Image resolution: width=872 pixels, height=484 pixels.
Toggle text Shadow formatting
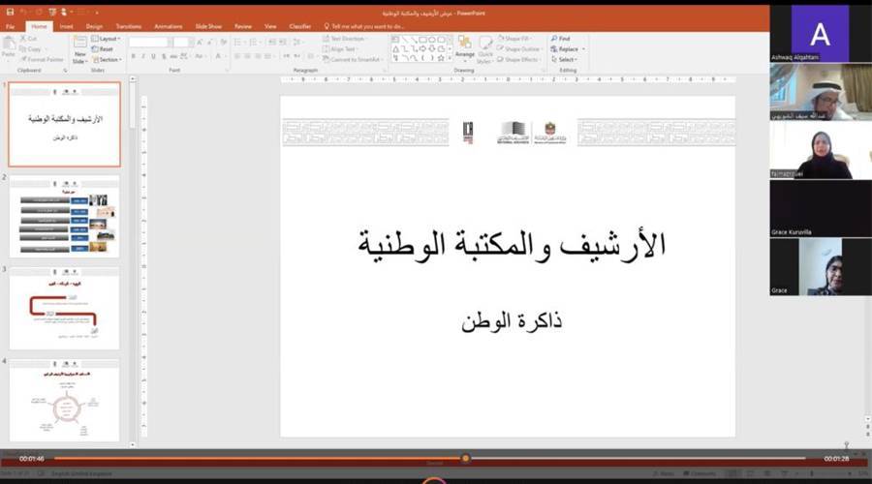coord(164,57)
